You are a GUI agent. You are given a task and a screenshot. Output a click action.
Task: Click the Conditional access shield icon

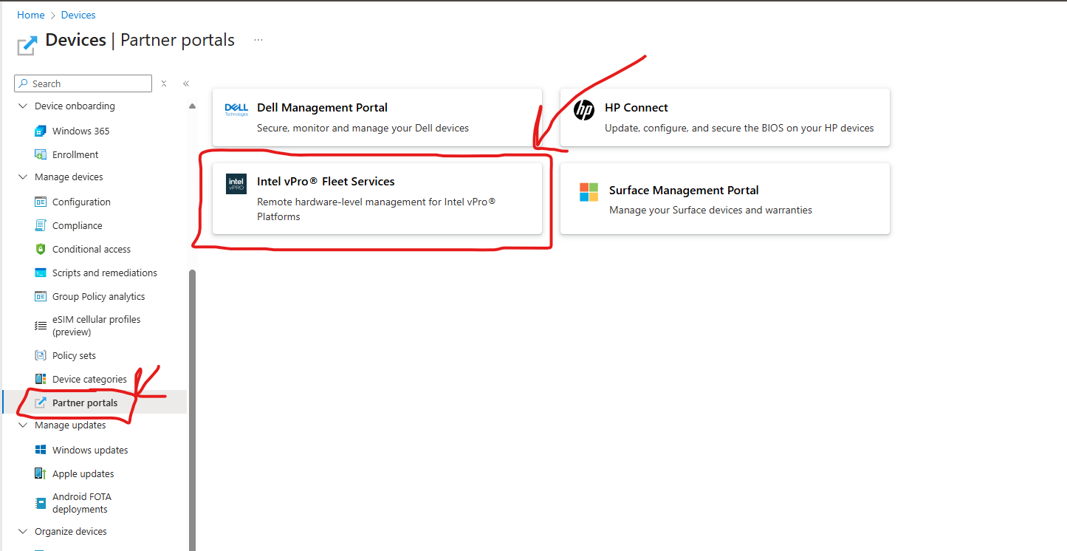41,249
